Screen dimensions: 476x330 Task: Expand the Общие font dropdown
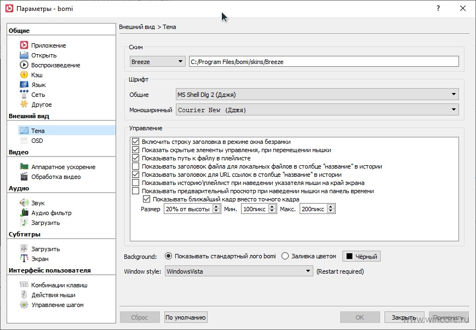(317, 94)
